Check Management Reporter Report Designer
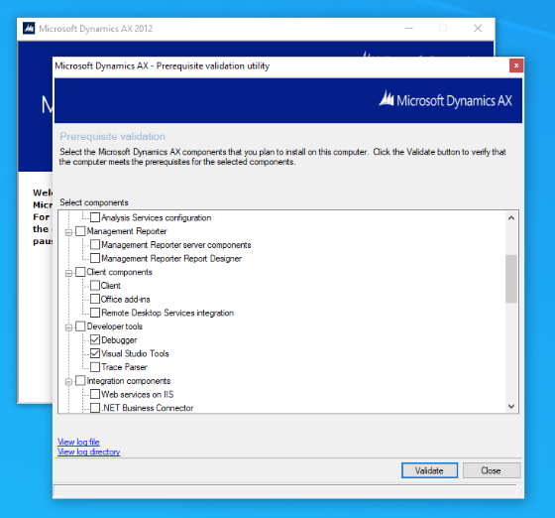Viewport: 555px width, 518px height. (x=95, y=258)
